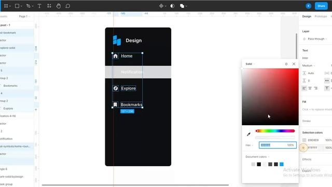This screenshot has width=332, height=187.
Task: Align text left
Action: click(305, 88)
